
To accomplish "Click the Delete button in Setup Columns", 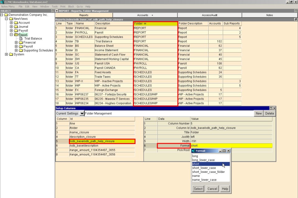I will pyautogui.click(x=269, y=114).
